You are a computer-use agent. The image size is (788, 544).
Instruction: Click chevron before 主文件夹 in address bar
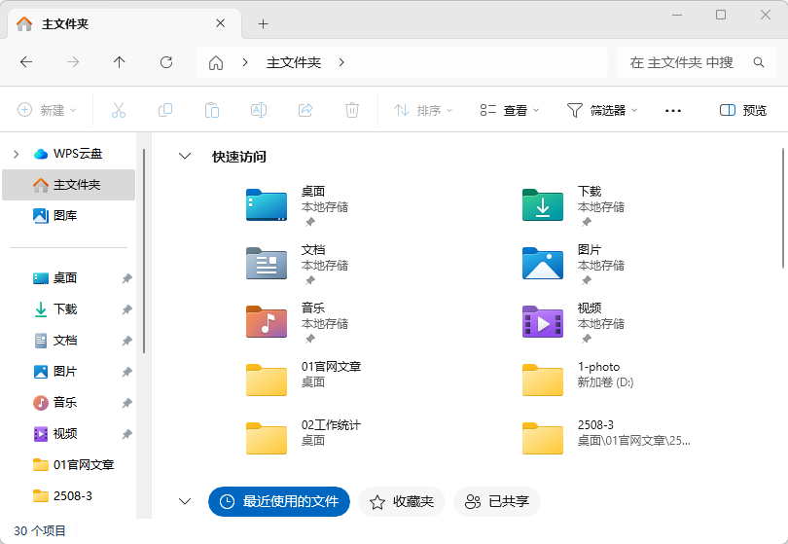tap(245, 62)
